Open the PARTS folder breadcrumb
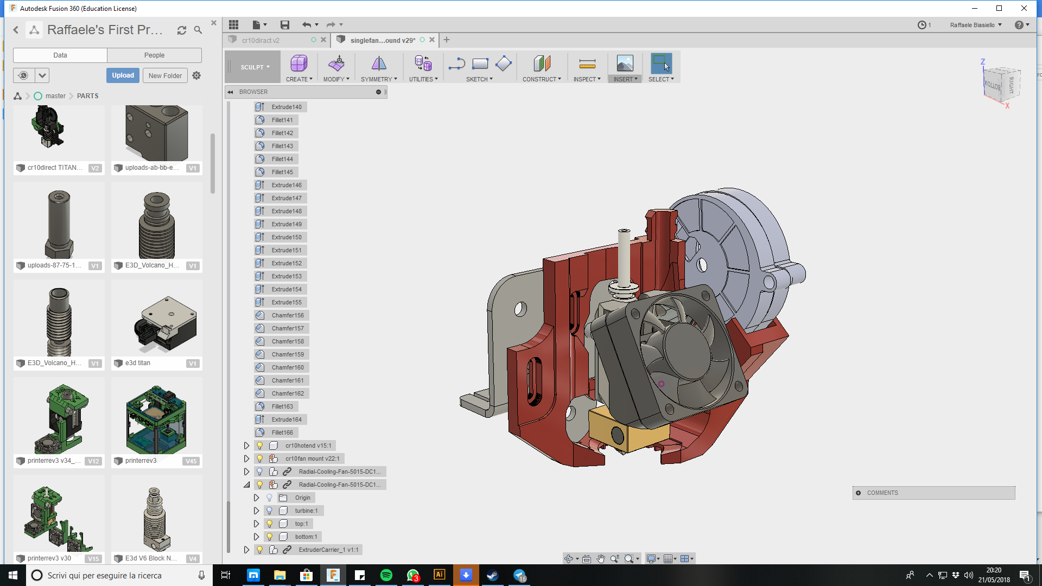 click(88, 96)
